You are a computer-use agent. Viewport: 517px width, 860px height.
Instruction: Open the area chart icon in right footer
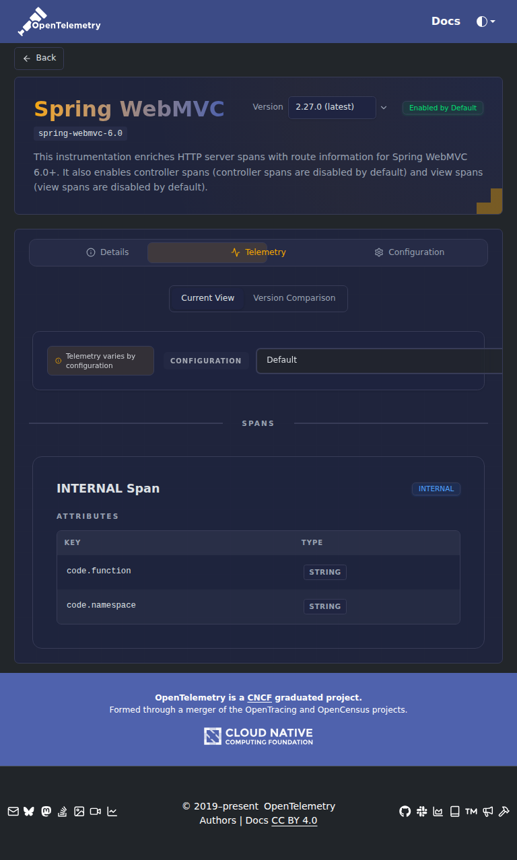(x=438, y=812)
